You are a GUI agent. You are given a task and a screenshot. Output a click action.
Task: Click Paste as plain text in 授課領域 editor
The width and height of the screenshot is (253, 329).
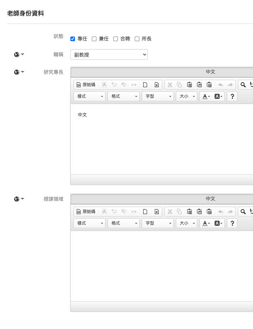pyautogui.click(x=199, y=212)
